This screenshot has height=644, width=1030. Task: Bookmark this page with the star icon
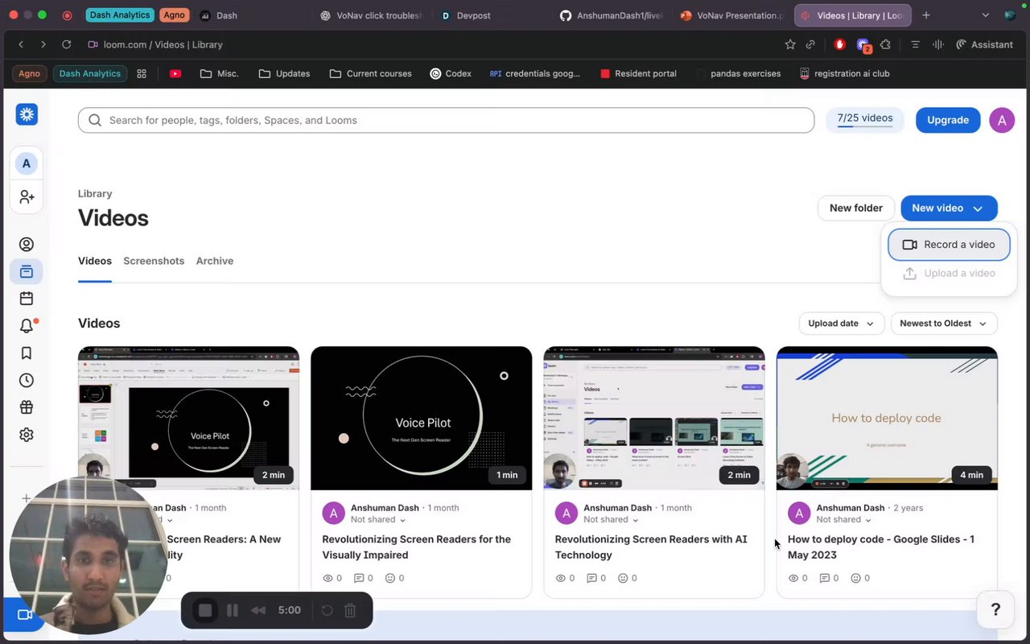tap(790, 44)
